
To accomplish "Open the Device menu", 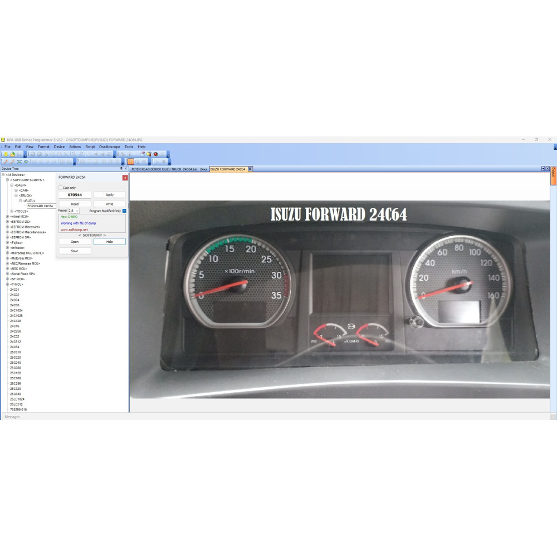I will click(59, 146).
